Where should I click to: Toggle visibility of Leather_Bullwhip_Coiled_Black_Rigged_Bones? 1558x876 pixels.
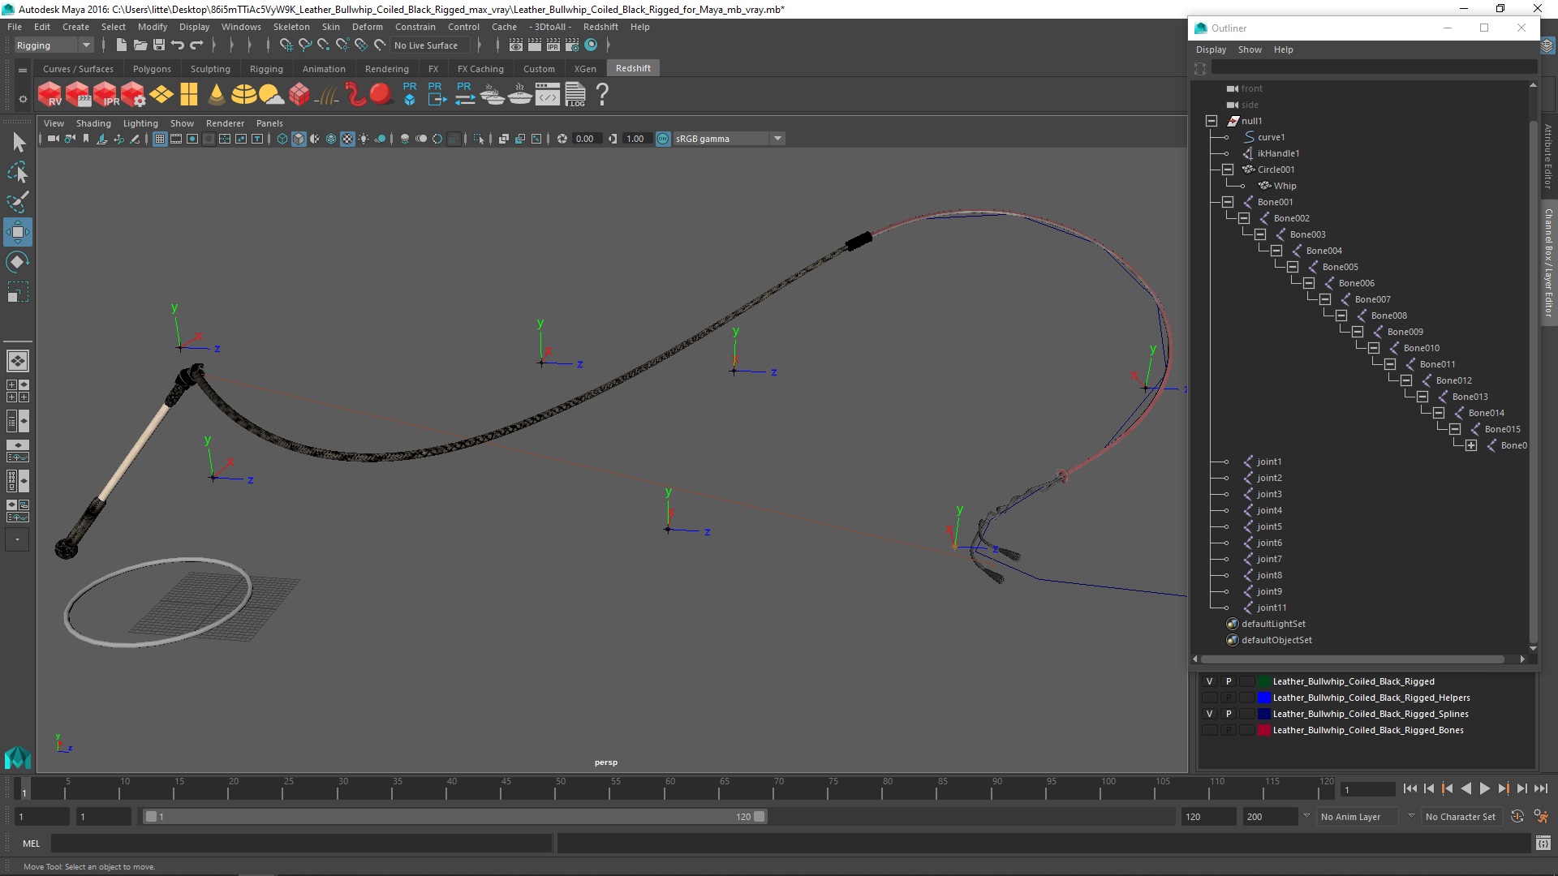pyautogui.click(x=1208, y=729)
